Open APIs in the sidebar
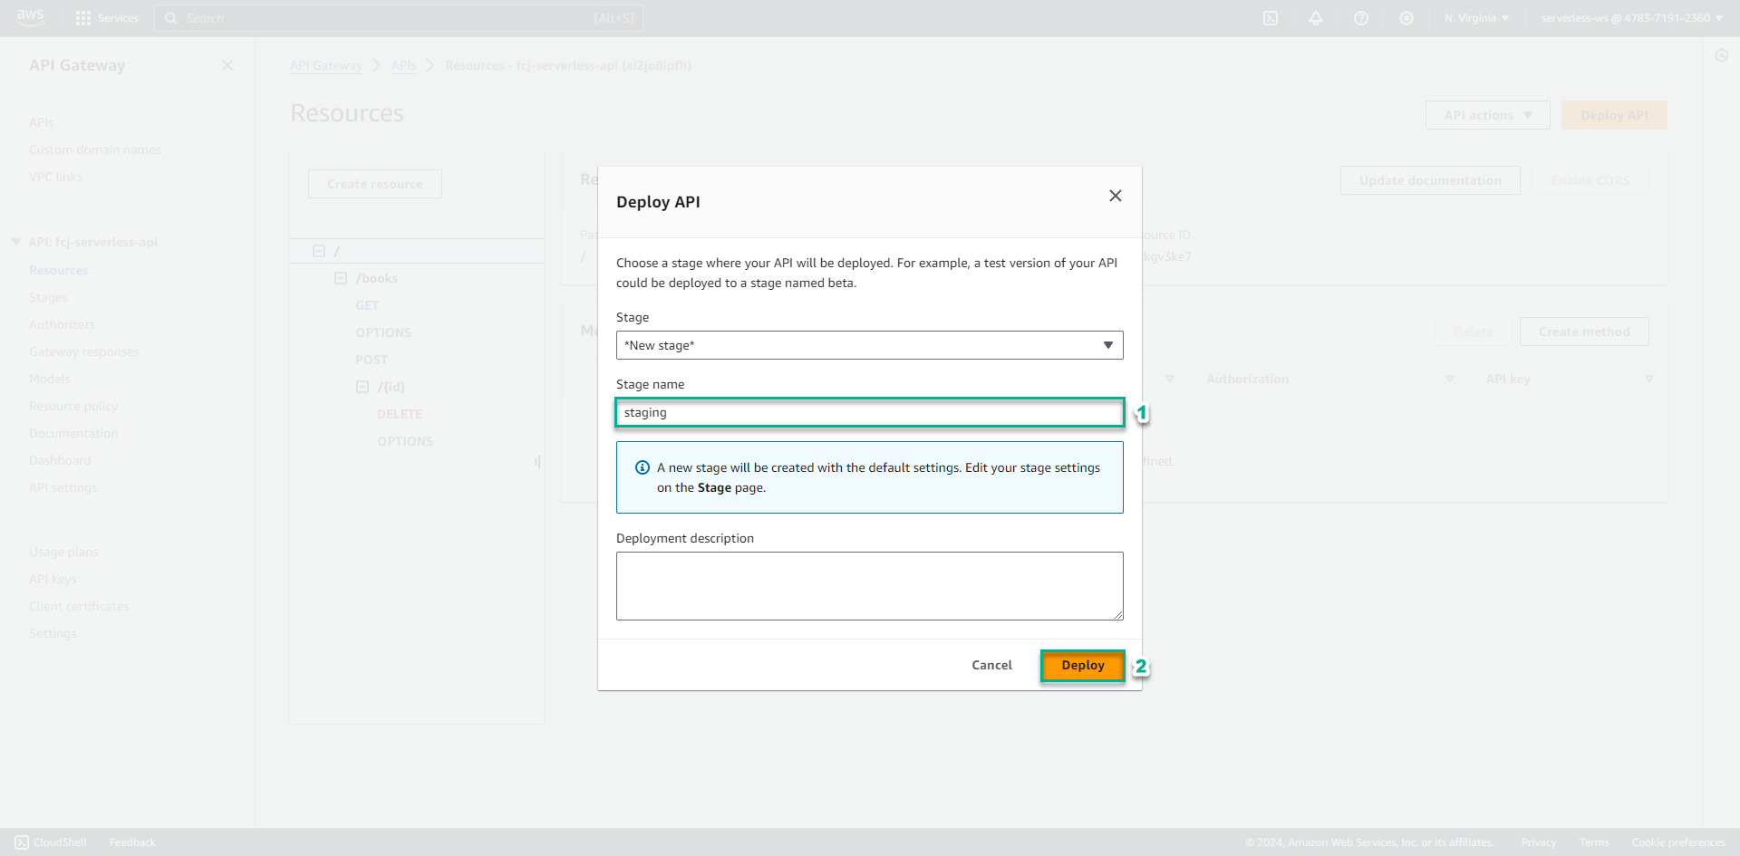 (42, 122)
